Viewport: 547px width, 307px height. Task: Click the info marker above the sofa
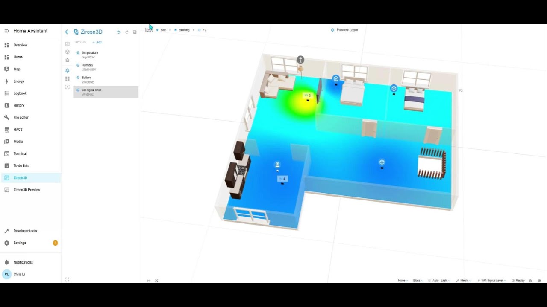tap(300, 60)
